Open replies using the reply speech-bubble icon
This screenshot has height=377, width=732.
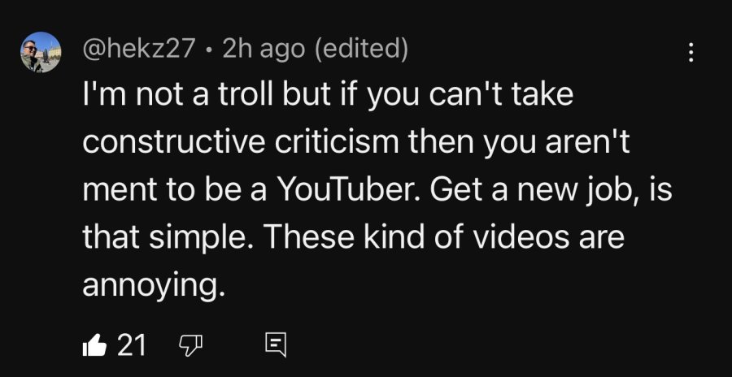[x=276, y=346]
